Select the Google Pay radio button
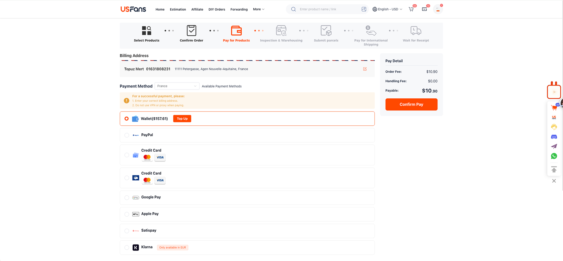 click(127, 198)
